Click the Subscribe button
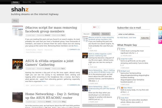Viewport: 162px width, 108px height. coord(145,38)
